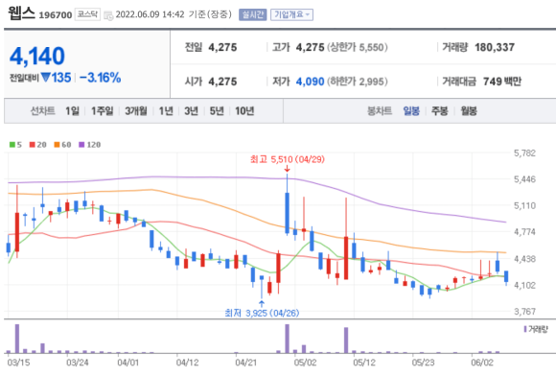Click the 05/02 date axis label
Image resolution: width=556 pixels, height=376 pixels.
pos(305,363)
